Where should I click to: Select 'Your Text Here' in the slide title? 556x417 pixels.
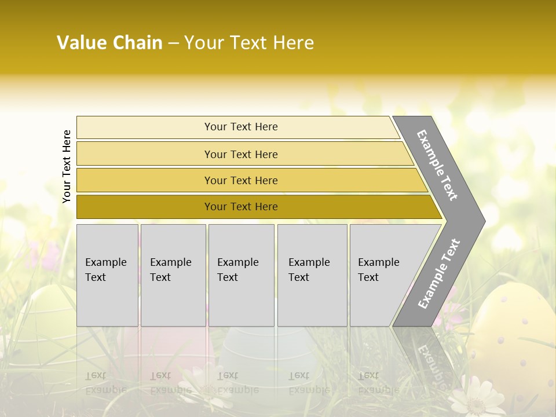249,43
